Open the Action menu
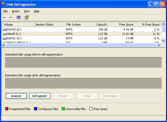 (16, 11)
